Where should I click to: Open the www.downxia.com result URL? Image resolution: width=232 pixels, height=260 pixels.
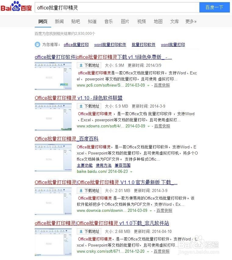[102, 210]
